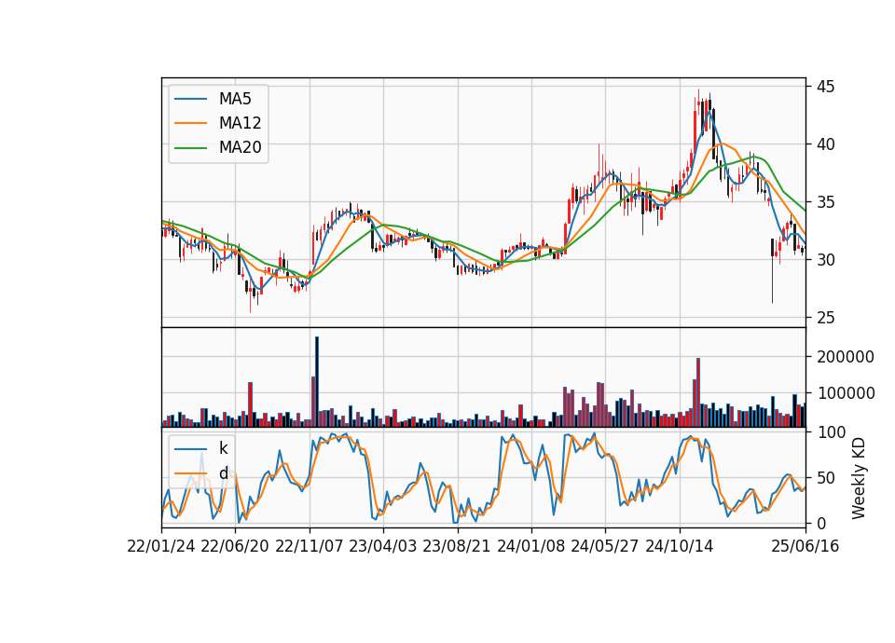Click the candlestick with long lower wick near 26
895x643 pixels.
point(772,271)
